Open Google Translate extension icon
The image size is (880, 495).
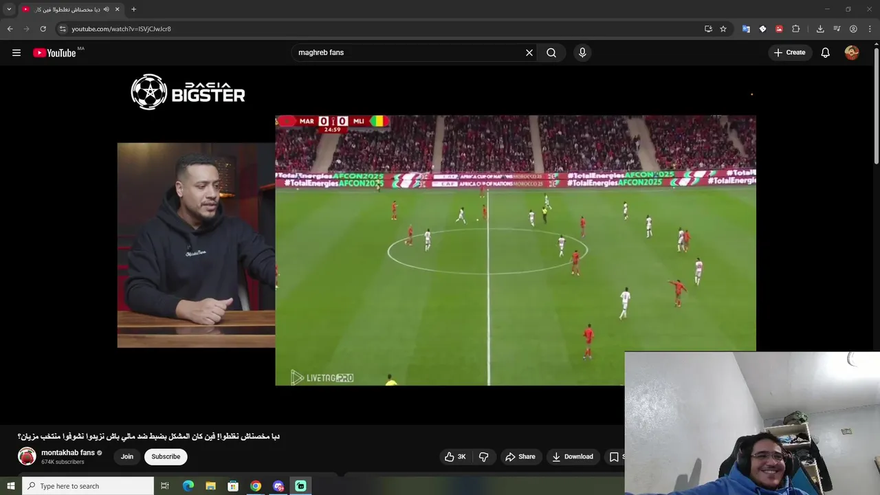pyautogui.click(x=746, y=29)
